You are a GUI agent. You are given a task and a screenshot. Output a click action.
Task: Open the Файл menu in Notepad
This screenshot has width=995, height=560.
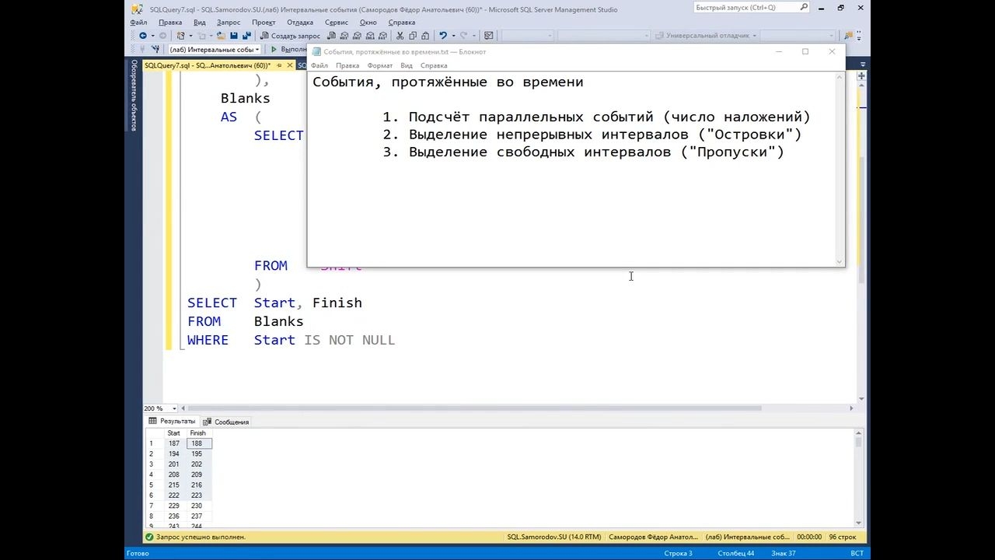click(319, 65)
